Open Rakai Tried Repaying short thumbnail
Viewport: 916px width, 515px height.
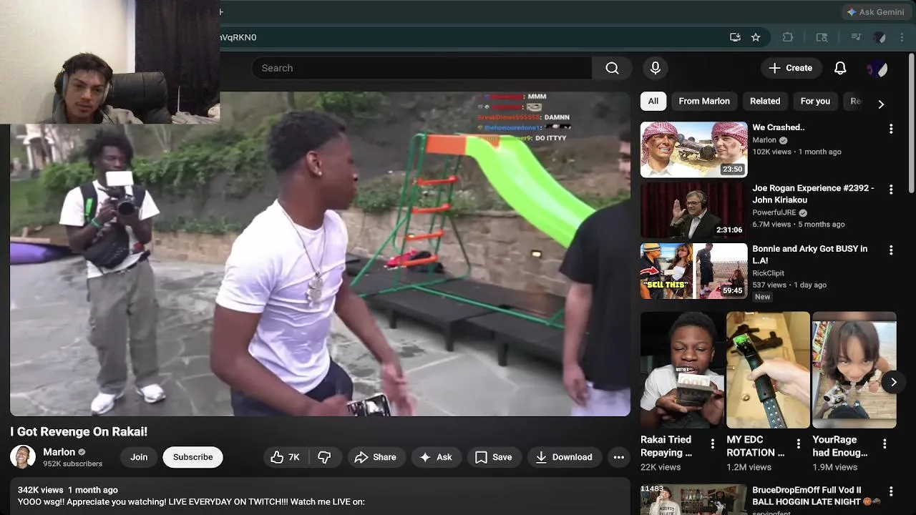point(682,370)
